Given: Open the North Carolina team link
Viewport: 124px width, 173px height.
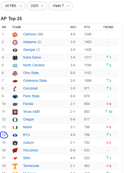Looking at the screenshot, I should [x=34, y=65].
